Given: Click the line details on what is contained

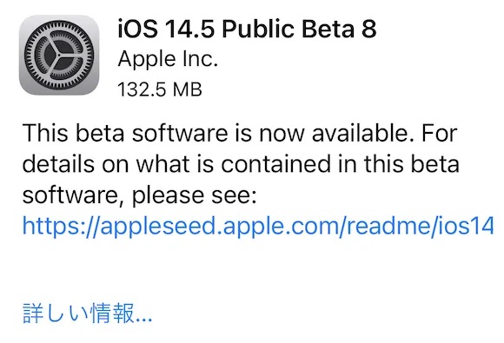Looking at the screenshot, I should tap(241, 163).
